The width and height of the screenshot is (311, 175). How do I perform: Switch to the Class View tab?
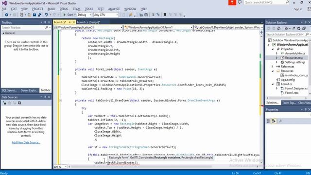tap(304, 103)
